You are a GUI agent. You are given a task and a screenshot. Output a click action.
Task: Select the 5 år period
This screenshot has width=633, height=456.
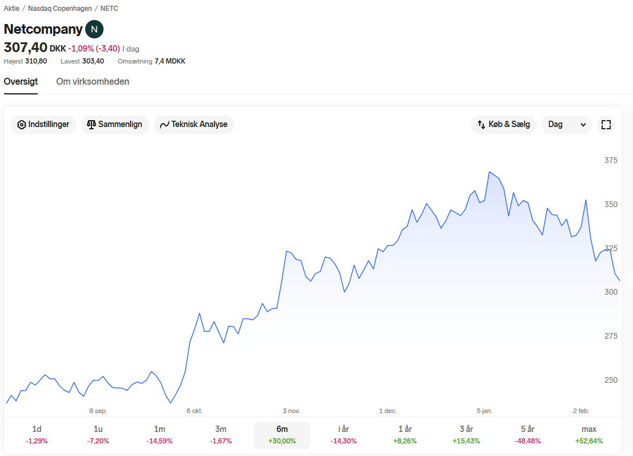point(528,435)
